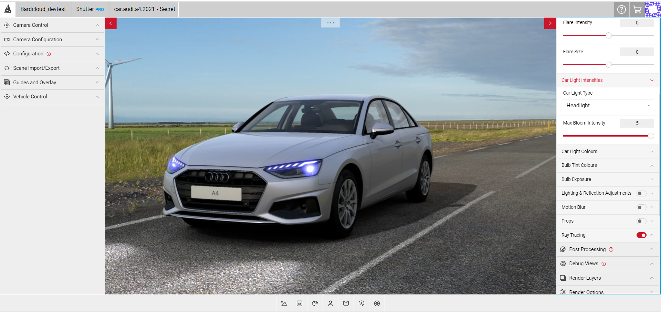Click the Flare Intensity slider handle

pos(609,35)
